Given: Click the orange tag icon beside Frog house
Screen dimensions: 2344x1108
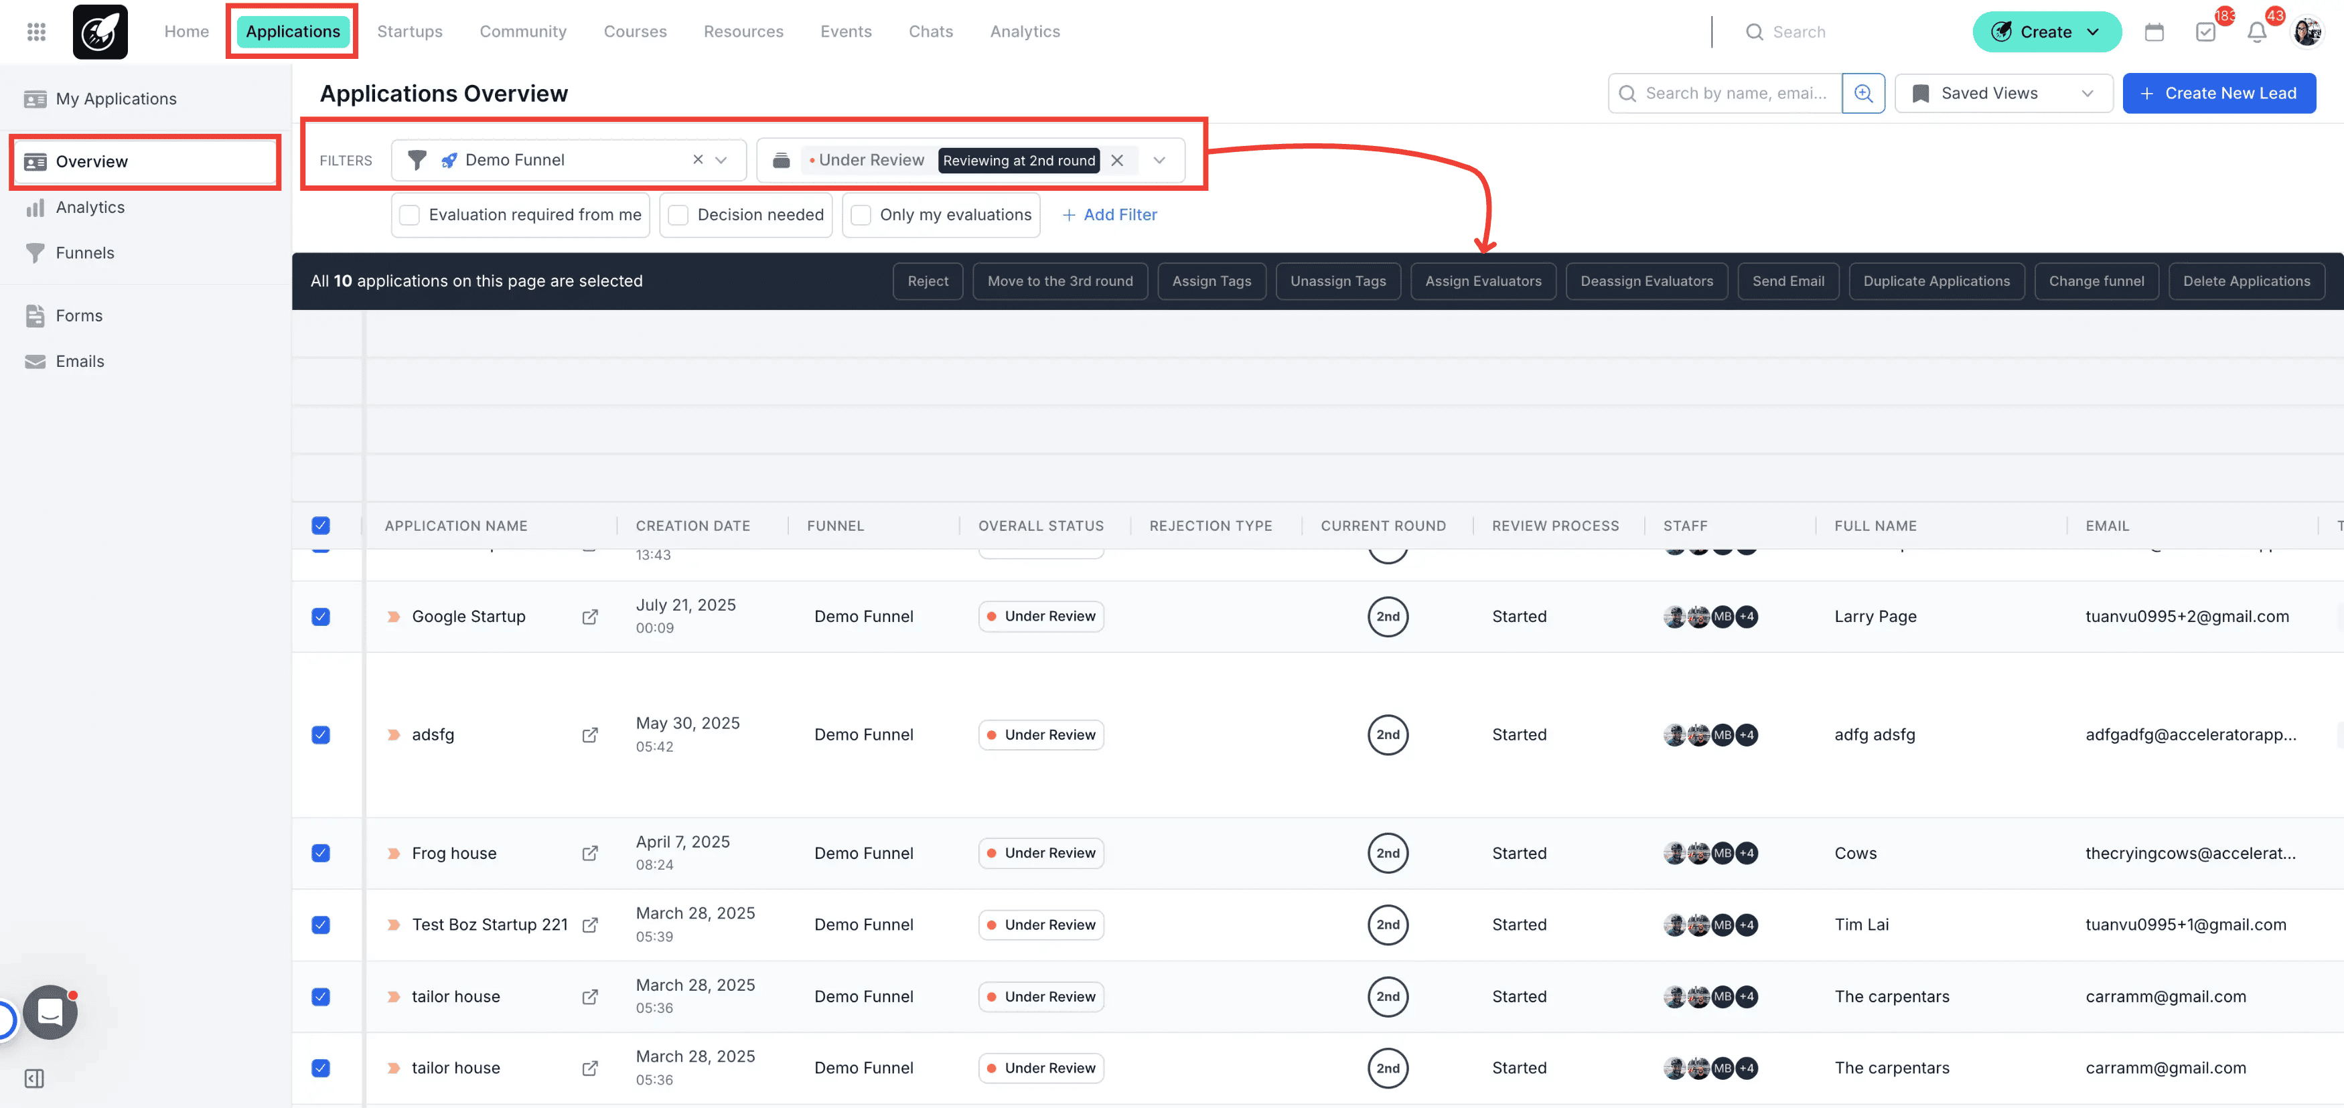Looking at the screenshot, I should point(394,854).
